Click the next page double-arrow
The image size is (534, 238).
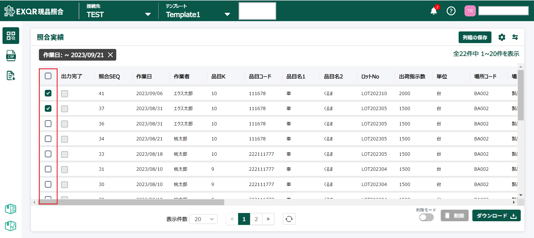[x=268, y=219]
